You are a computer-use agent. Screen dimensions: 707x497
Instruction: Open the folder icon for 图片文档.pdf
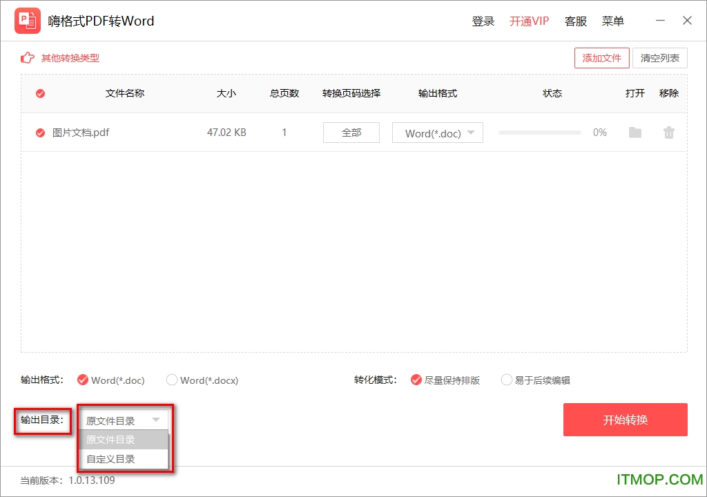click(635, 133)
